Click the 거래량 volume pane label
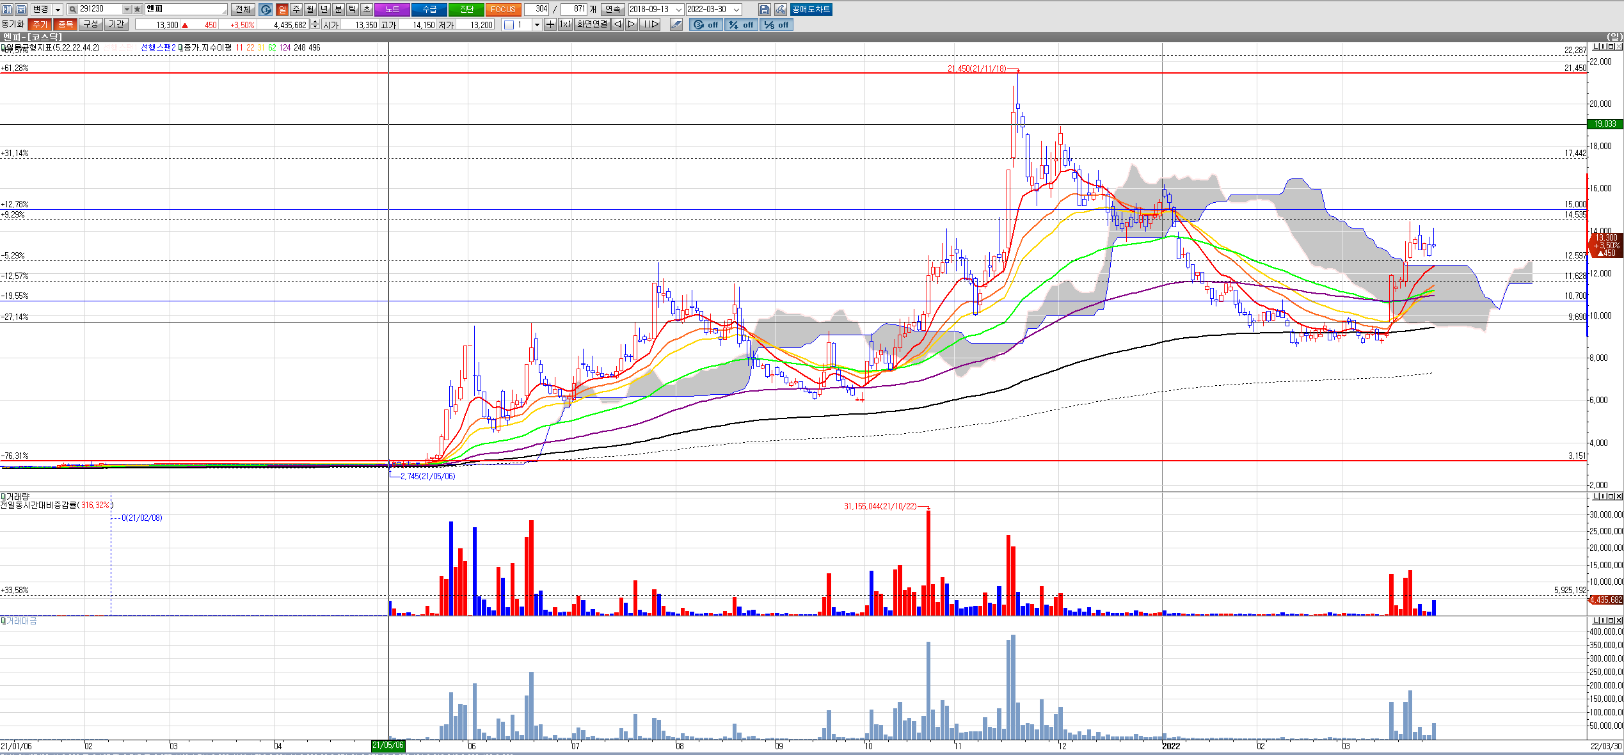Screen dimensions: 1624x755 pyautogui.click(x=17, y=497)
